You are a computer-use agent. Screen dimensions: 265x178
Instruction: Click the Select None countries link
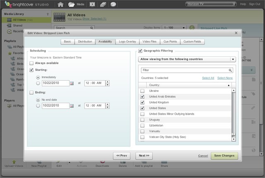225,78
